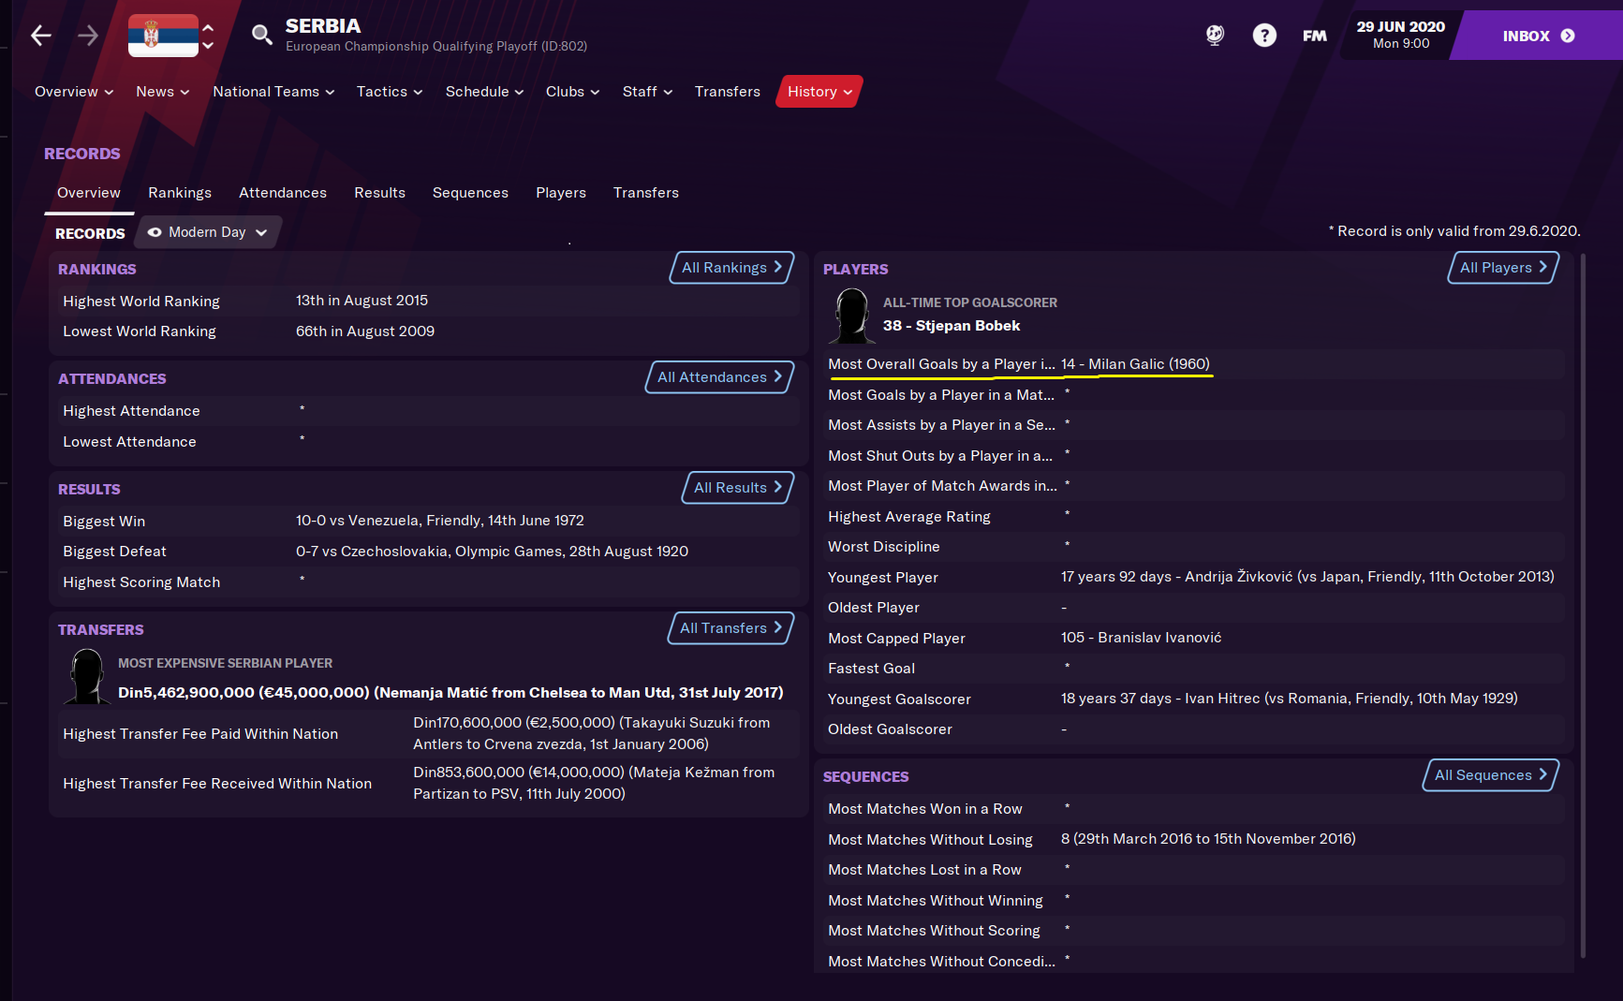1623x1001 pixels.
Task: Expand the Tactics menu
Action: [x=390, y=92]
